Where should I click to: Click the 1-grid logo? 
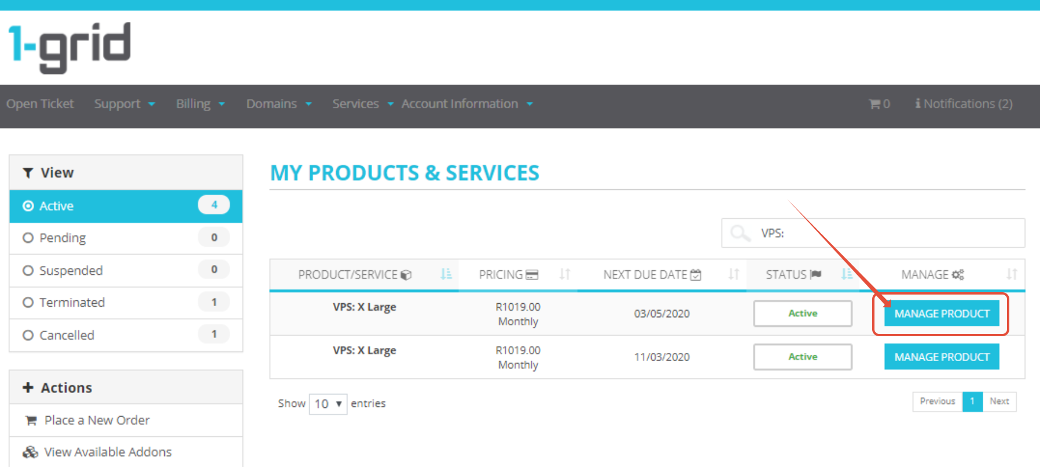[x=69, y=48]
